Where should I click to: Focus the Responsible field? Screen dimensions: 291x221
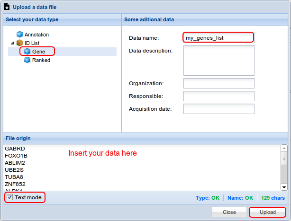click(218, 96)
